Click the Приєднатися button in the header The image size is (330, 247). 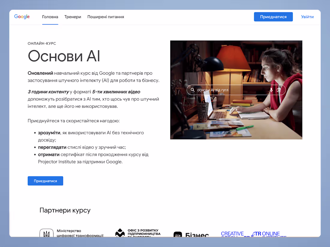click(x=273, y=17)
